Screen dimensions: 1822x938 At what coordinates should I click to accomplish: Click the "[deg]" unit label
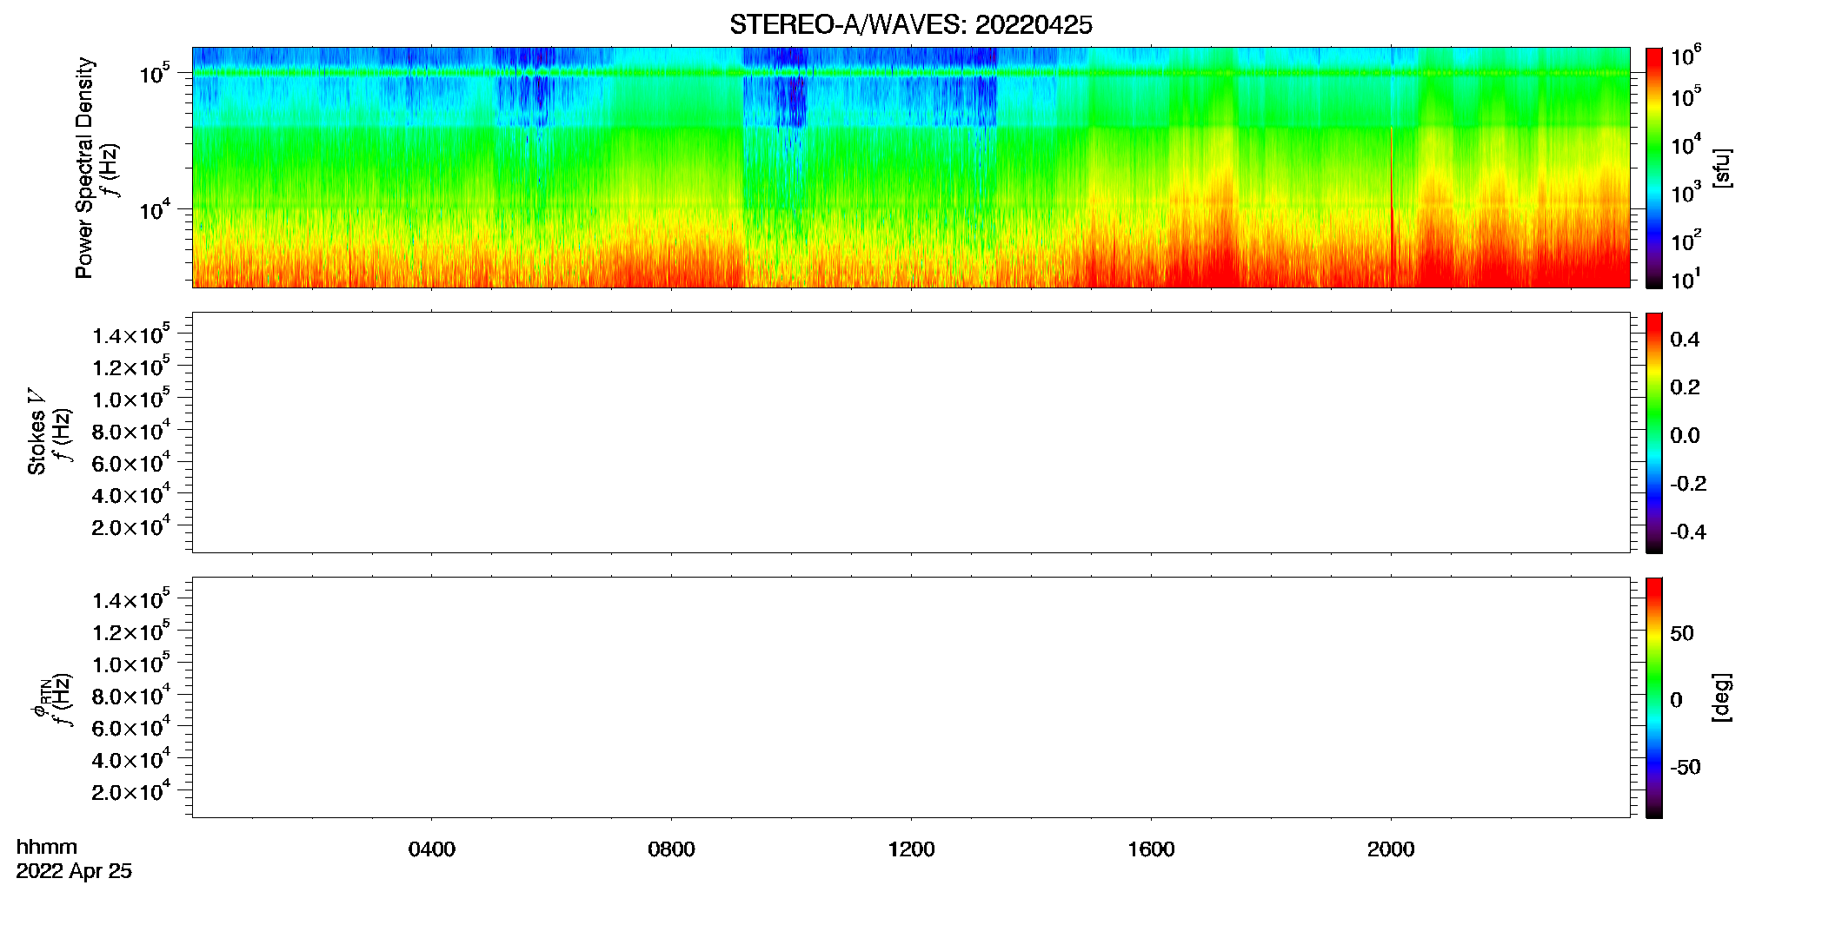click(1721, 697)
